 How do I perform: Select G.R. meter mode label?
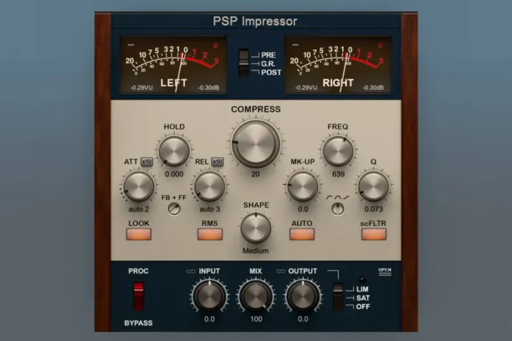[268, 64]
